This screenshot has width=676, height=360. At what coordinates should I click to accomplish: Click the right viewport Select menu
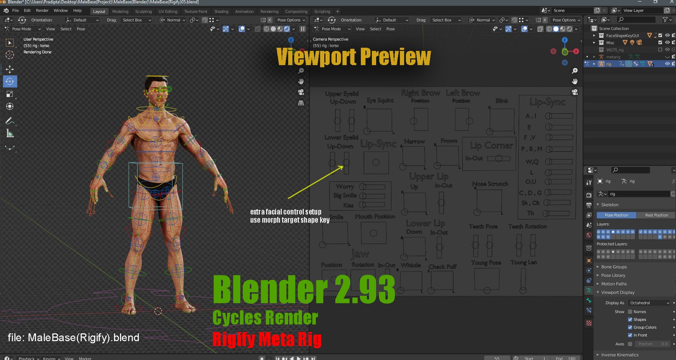[375, 29]
